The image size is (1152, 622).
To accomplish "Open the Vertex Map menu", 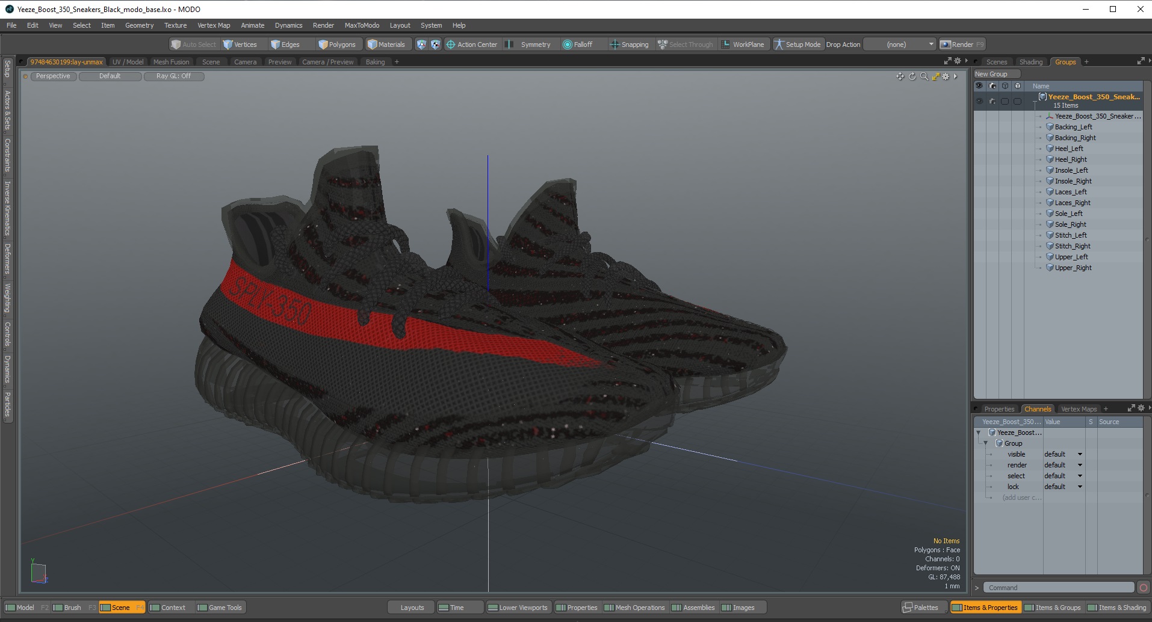I will (214, 25).
